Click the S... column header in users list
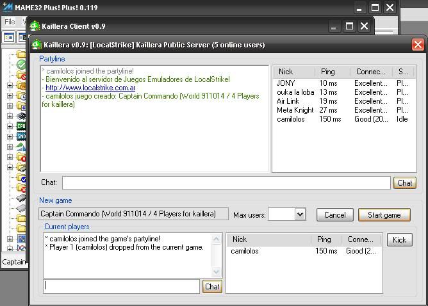The width and height of the screenshot is (428, 306). 404,72
